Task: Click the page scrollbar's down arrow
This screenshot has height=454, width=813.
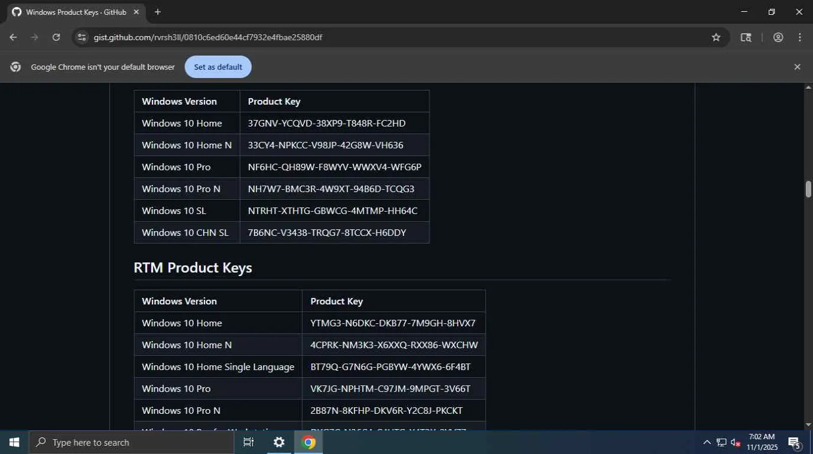Action: (808, 425)
